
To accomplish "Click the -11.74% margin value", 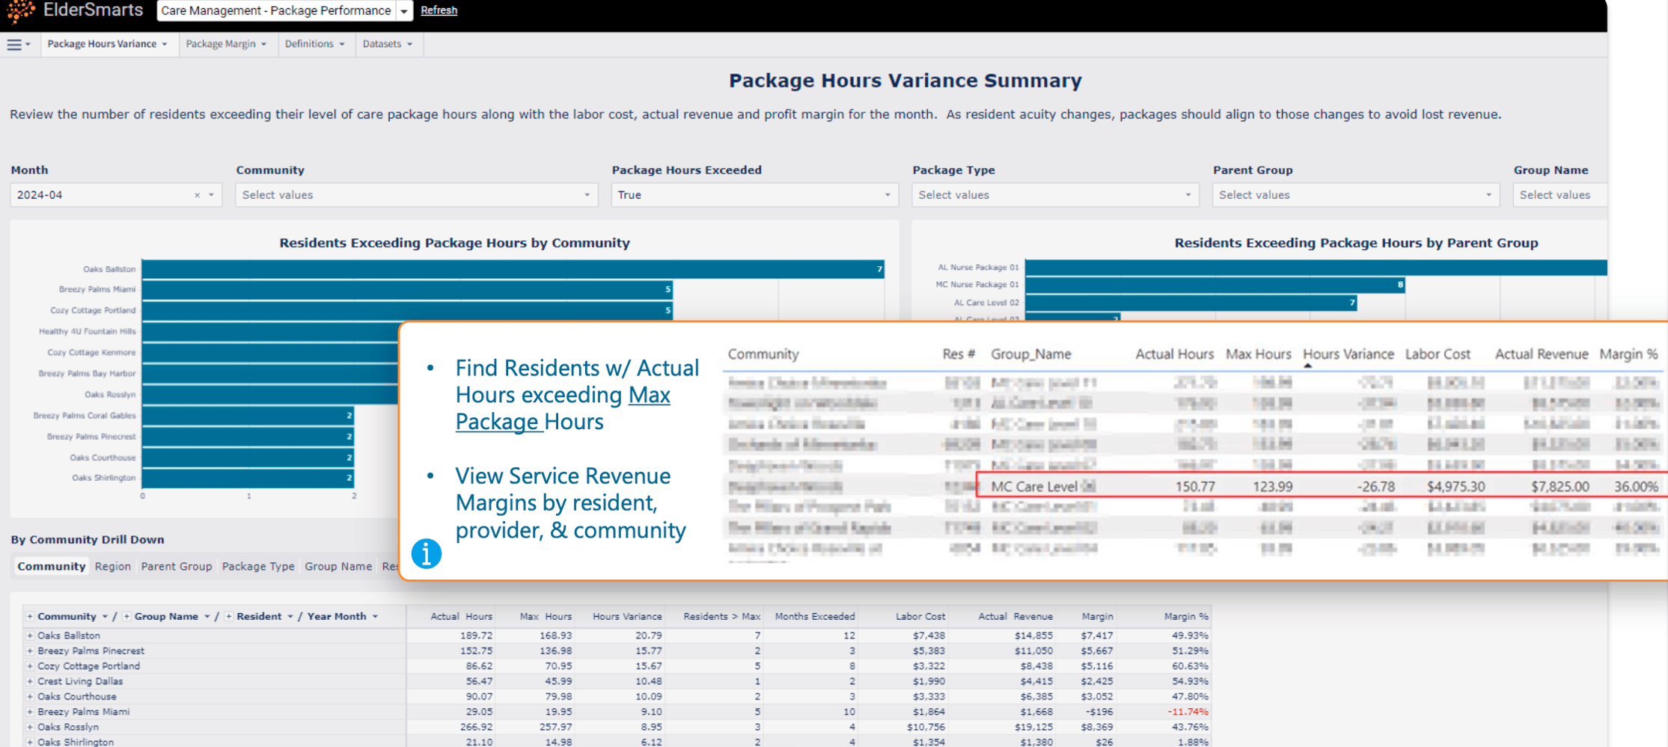I will coord(1188,712).
